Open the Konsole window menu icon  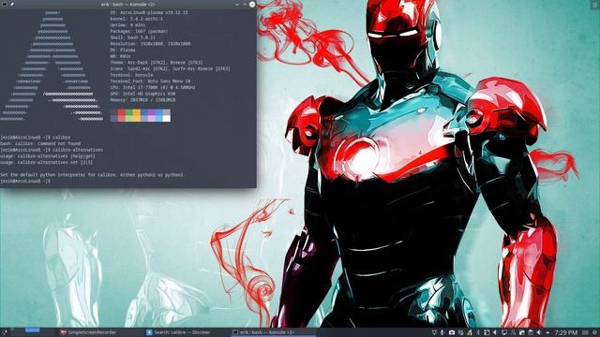tap(4, 4)
